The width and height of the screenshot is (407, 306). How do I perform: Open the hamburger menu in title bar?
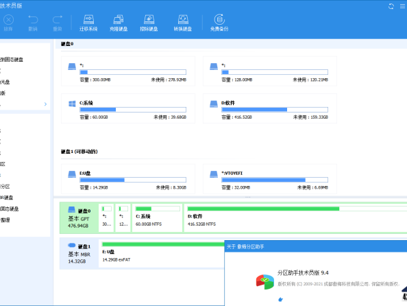point(403,6)
